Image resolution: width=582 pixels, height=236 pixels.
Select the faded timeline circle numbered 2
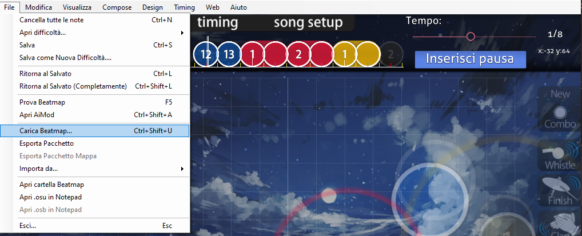click(x=391, y=54)
